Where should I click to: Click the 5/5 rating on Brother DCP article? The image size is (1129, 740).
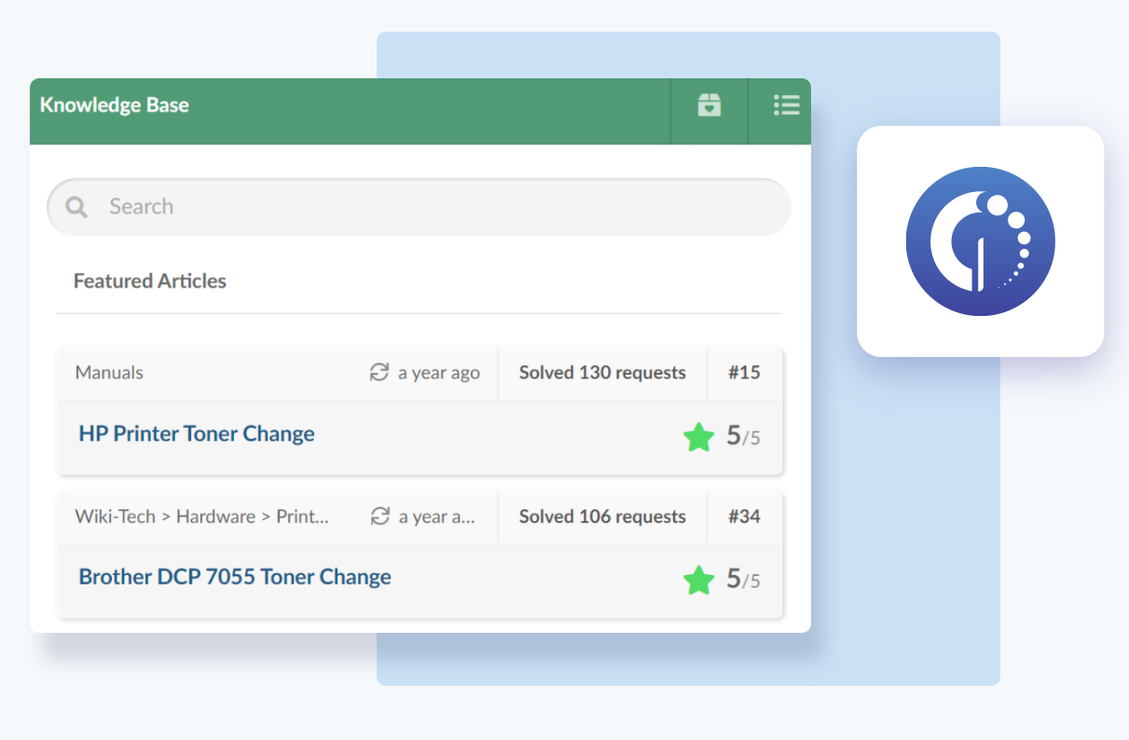[743, 580]
